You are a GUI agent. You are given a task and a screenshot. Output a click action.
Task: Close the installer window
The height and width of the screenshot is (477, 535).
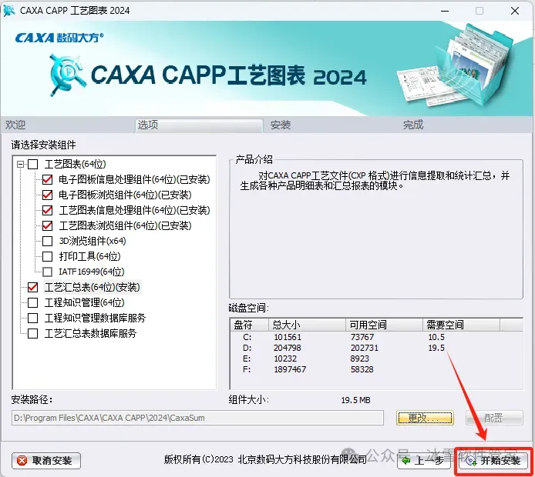pos(515,11)
